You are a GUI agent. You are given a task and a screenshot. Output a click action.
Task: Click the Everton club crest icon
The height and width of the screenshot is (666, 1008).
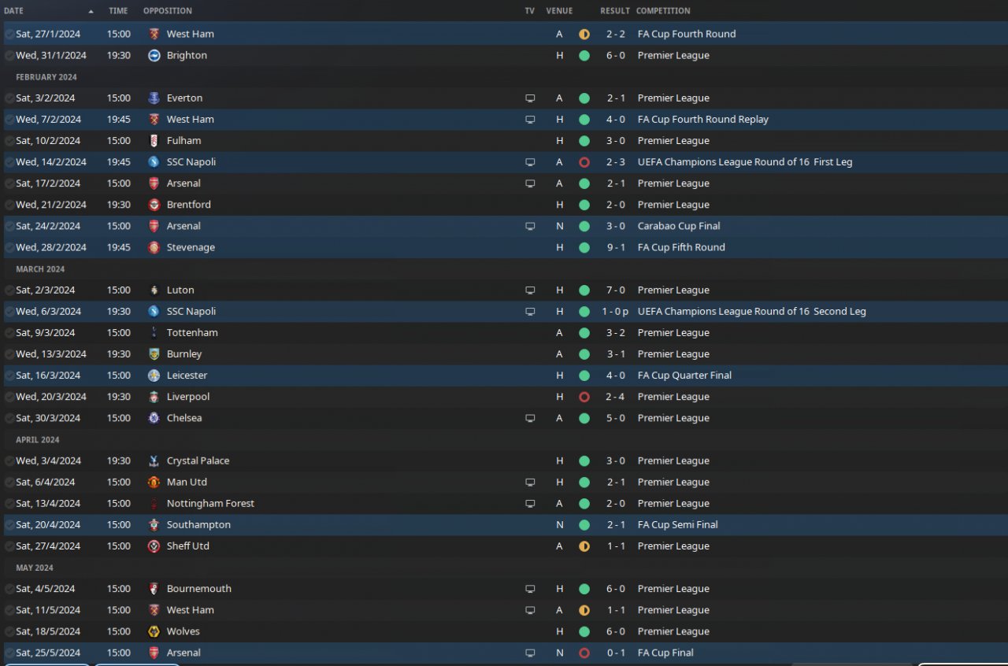(154, 98)
